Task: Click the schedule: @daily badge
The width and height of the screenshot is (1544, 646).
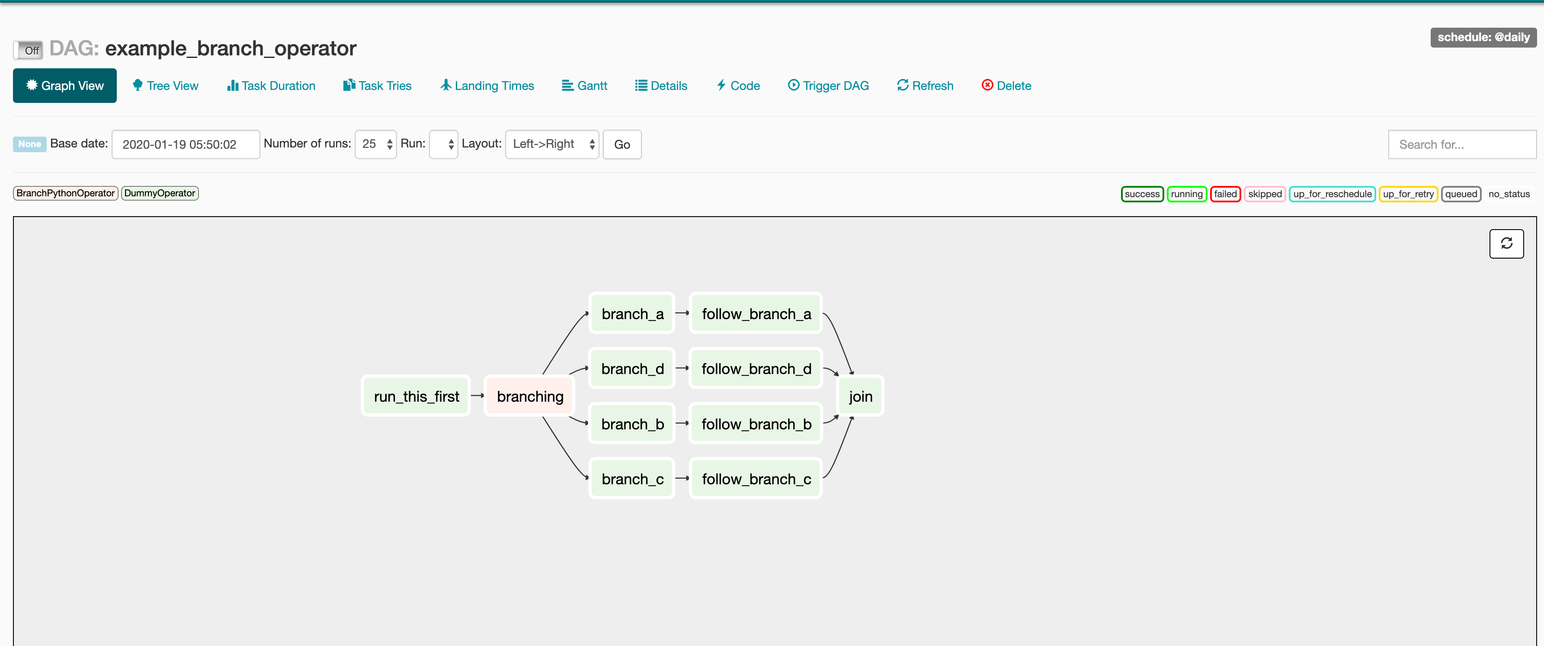Action: (x=1483, y=37)
